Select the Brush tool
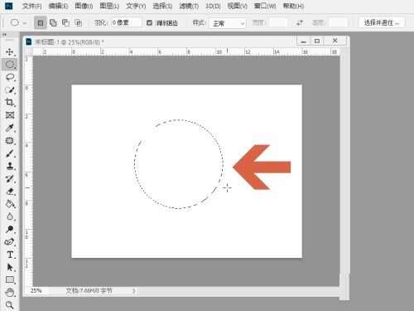This screenshot has height=311, width=414. pos(10,153)
